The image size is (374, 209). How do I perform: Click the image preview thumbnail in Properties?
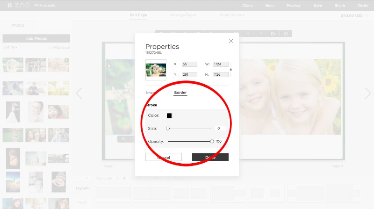point(156,70)
